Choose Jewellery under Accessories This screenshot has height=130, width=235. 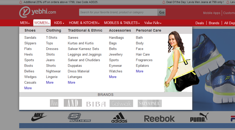coord(116,55)
